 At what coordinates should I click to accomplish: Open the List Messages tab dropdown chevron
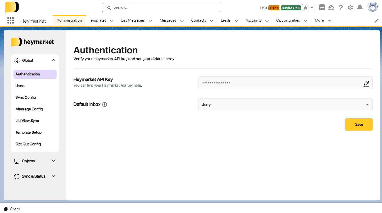150,21
